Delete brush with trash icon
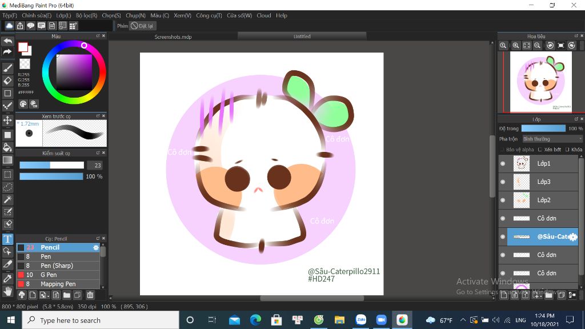585x329 pixels. coord(90,295)
